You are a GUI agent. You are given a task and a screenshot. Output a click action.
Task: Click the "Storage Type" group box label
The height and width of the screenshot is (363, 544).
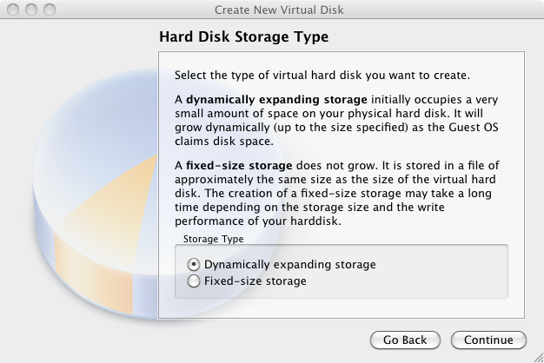tap(214, 239)
